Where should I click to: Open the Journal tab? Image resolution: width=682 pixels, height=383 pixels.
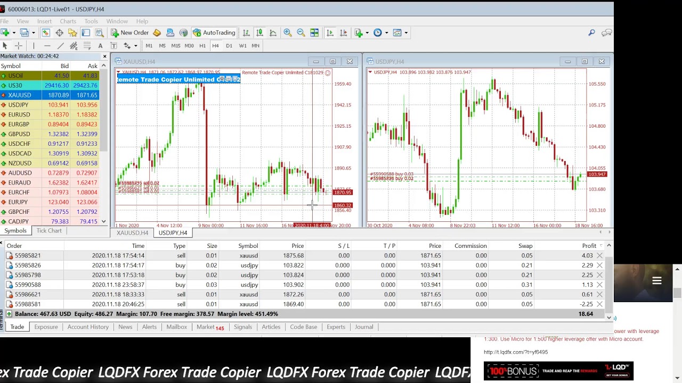click(364, 327)
